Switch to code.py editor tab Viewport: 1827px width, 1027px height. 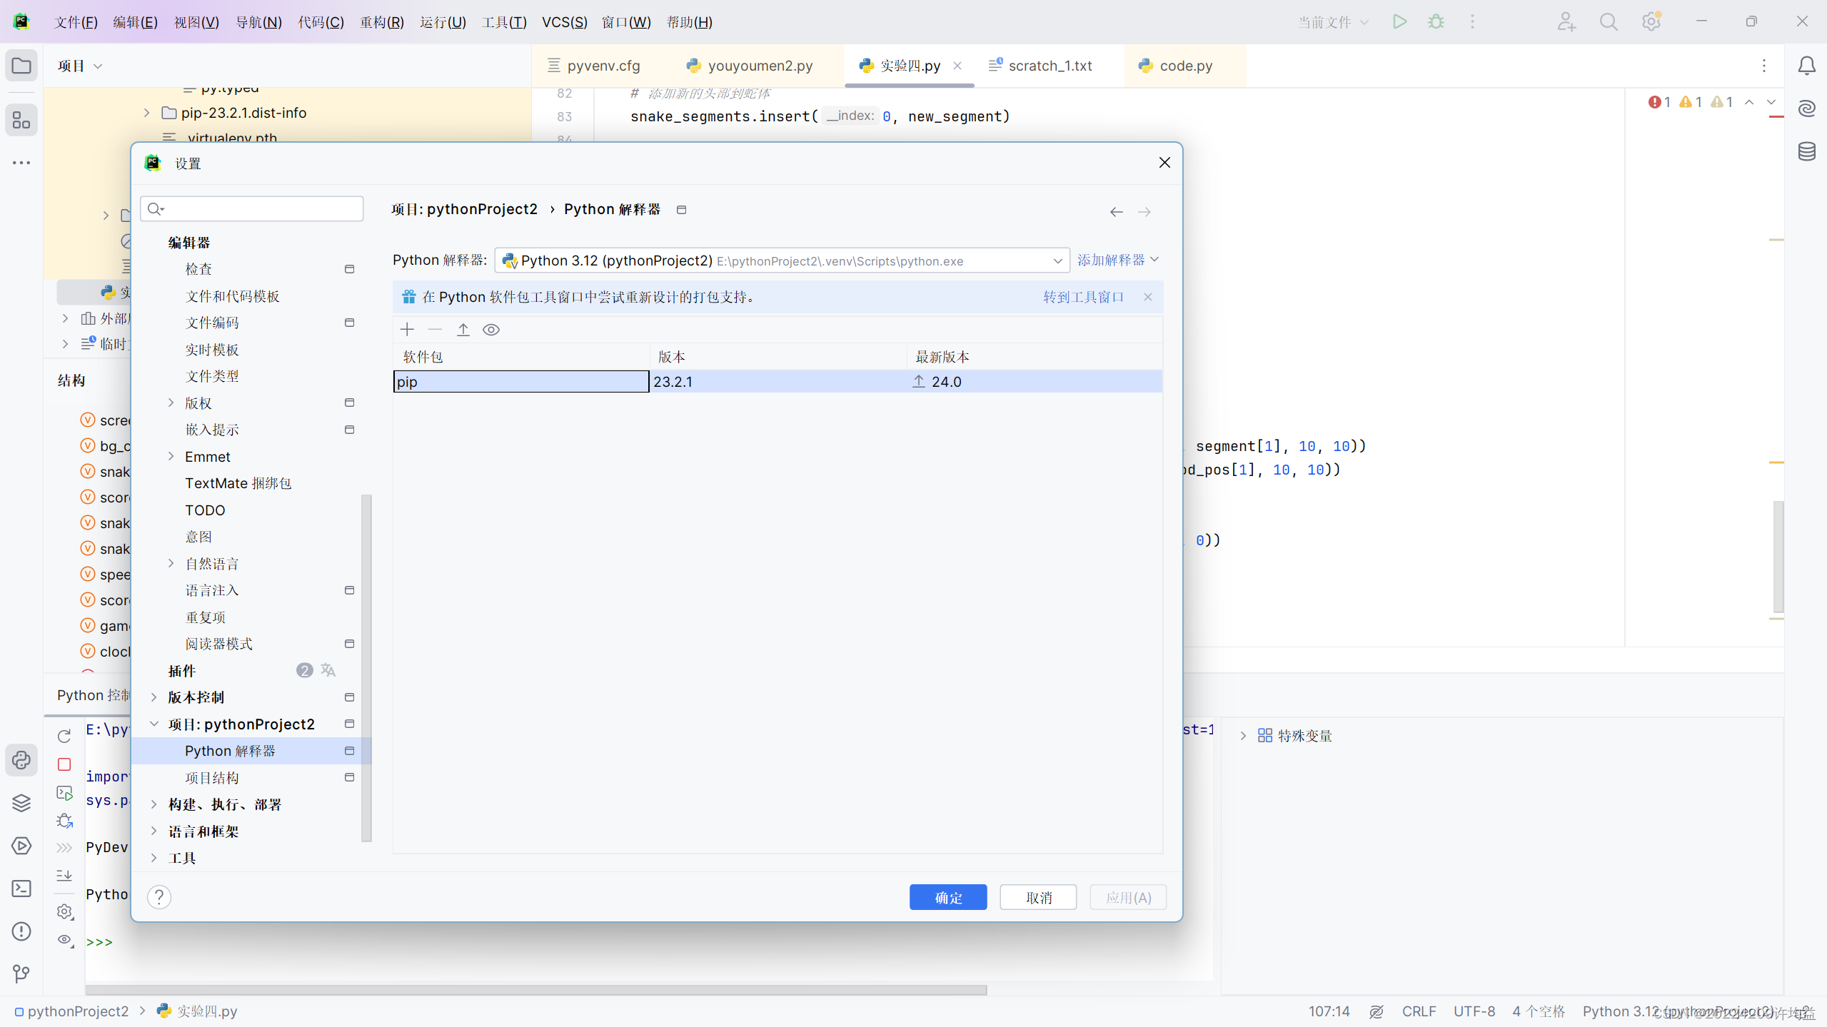click(1176, 66)
